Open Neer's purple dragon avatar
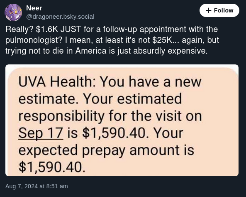Viewport: 246px width, 197px height. click(13, 12)
